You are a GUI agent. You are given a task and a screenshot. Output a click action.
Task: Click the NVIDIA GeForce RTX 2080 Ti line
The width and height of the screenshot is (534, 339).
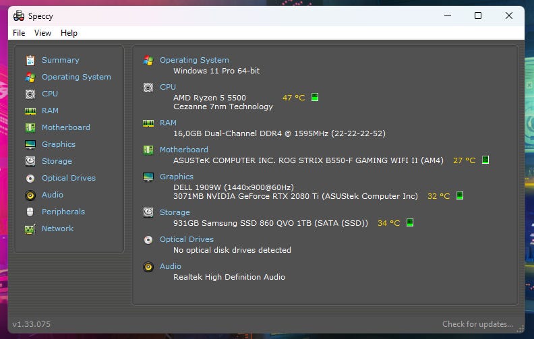(295, 196)
